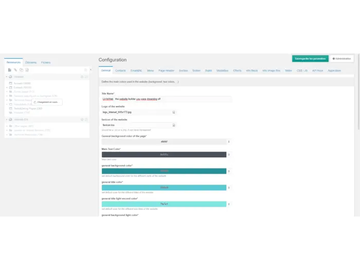Image resolution: width=360 pixels, height=270 pixels.
Task: Open the CSS / JS tab
Action: coord(302,70)
